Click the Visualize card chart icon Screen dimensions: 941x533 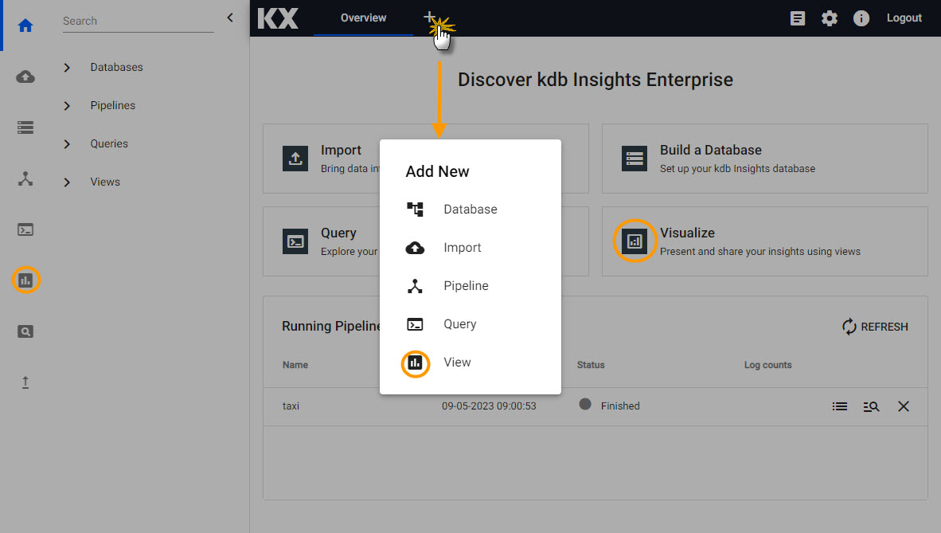click(634, 241)
